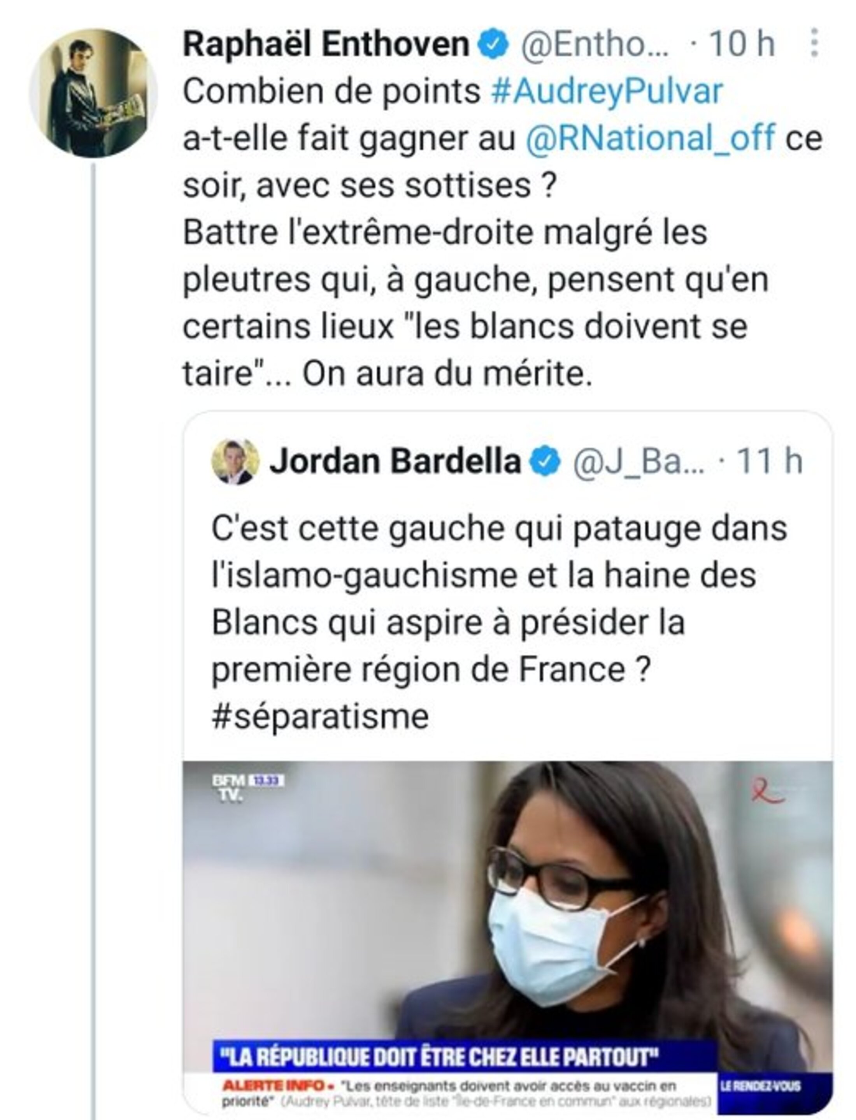Open the #AudreyPulvar hashtag

pos(606,91)
